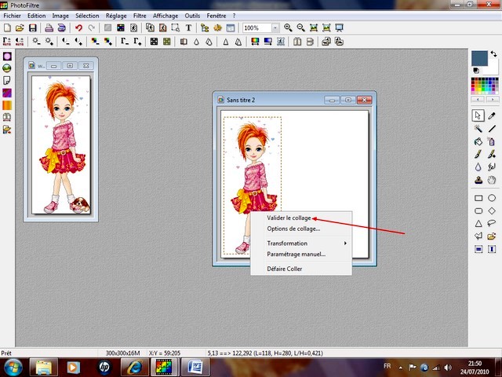Open Microsoft Word from the taskbar
Viewport: 502px width, 377px height.
(195, 367)
